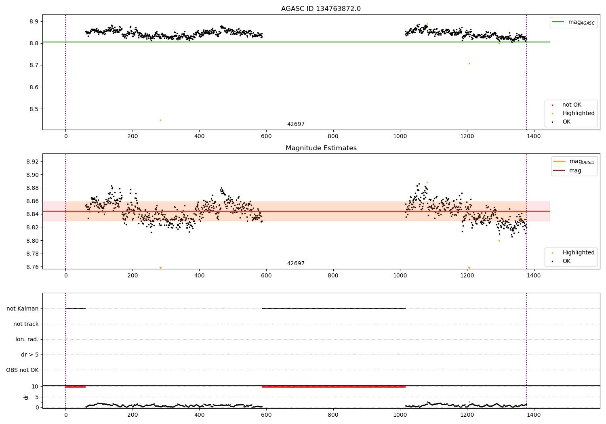606x424 pixels.
Task: Click the y-axis tick "8.88" in the middle plot
Action: (32, 188)
